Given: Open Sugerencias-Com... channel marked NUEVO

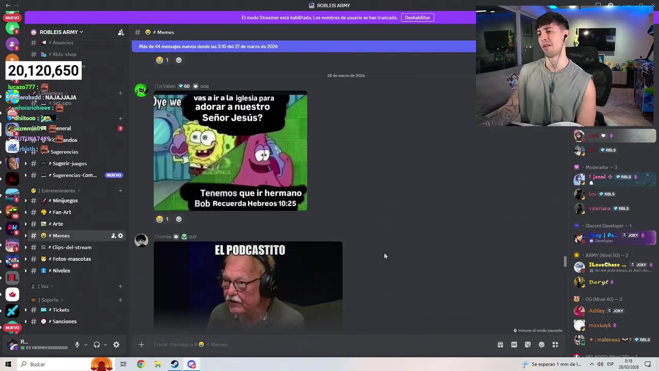Looking at the screenshot, I should coord(75,175).
